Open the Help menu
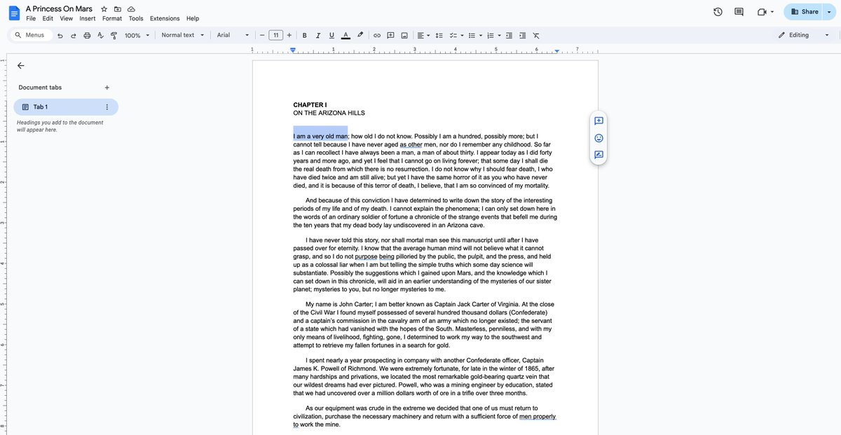 tap(193, 18)
